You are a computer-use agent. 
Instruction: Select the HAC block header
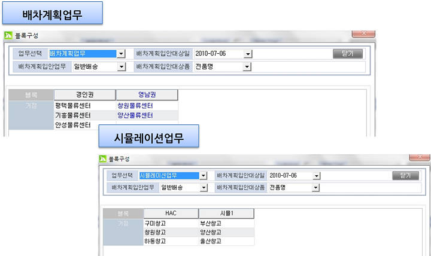171,214
